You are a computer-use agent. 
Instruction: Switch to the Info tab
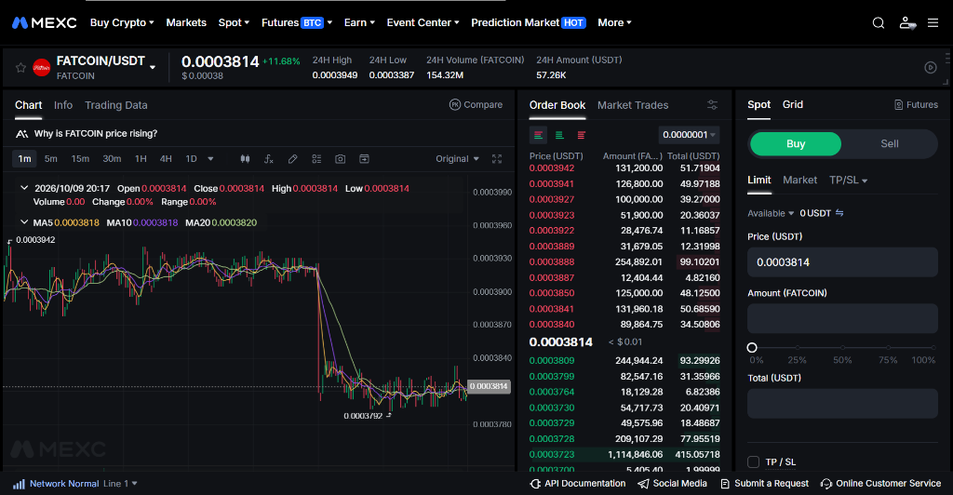(x=63, y=105)
